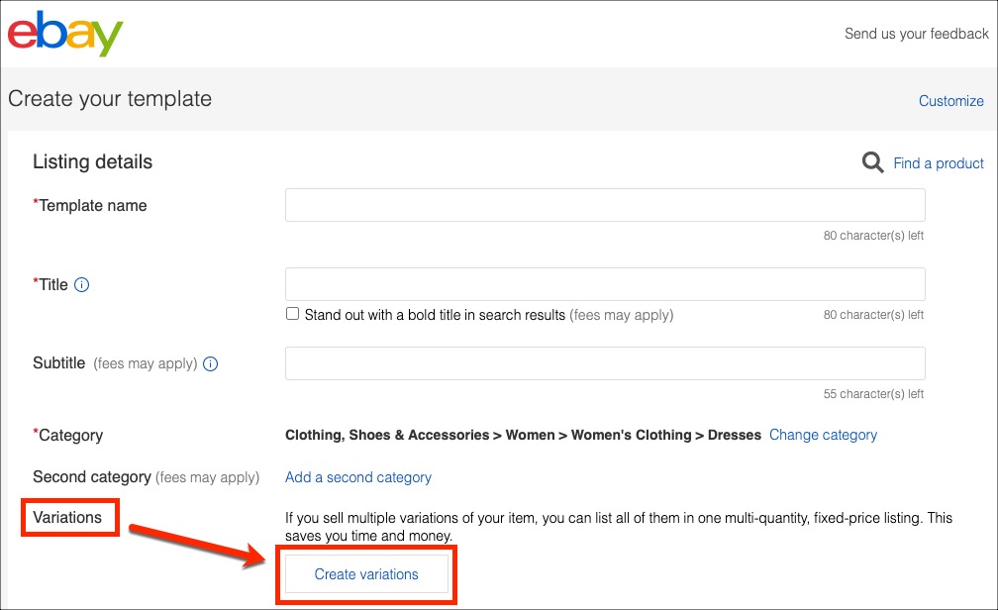Click the Find a product text link

click(x=938, y=162)
